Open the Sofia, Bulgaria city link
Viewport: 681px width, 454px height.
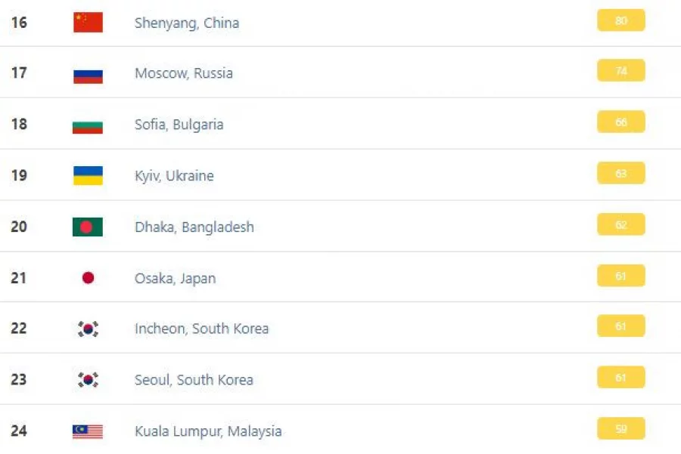tap(179, 125)
